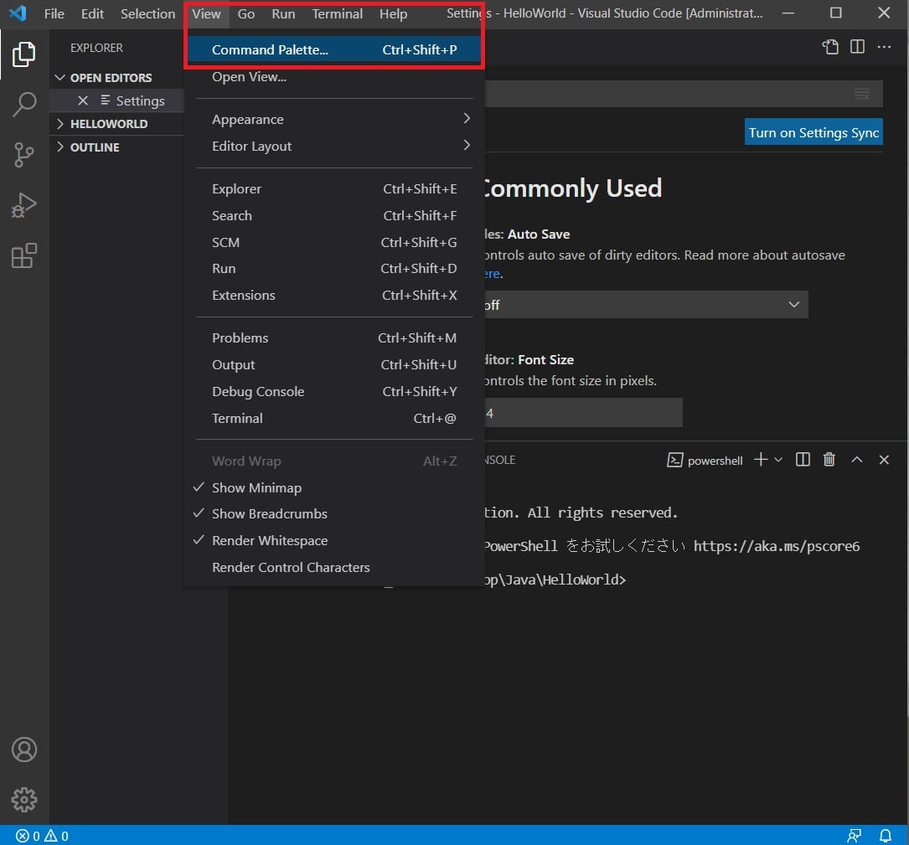Open the Terminal menu in the menu bar
Screen dimensions: 909x845
[337, 13]
